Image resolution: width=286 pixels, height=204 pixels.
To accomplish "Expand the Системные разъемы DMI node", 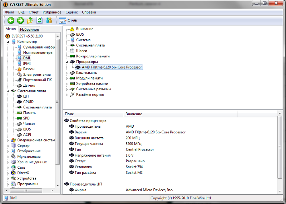I will coord(67,90).
